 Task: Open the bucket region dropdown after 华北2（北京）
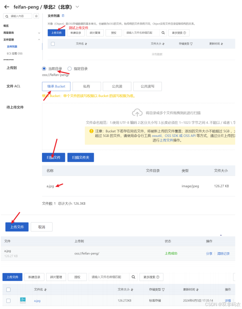pyautogui.click(x=78, y=7)
